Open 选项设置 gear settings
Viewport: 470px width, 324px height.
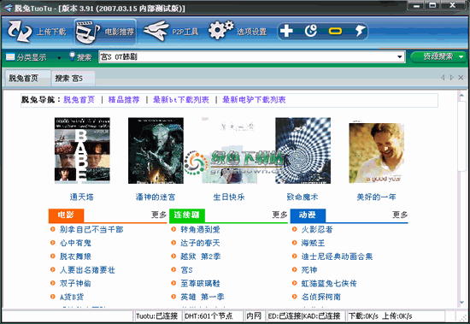pyautogui.click(x=237, y=31)
